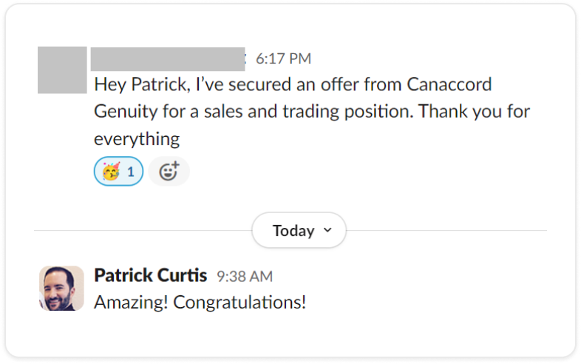Click the chevron beside Today
Image resolution: width=581 pixels, height=364 pixels.
click(328, 230)
